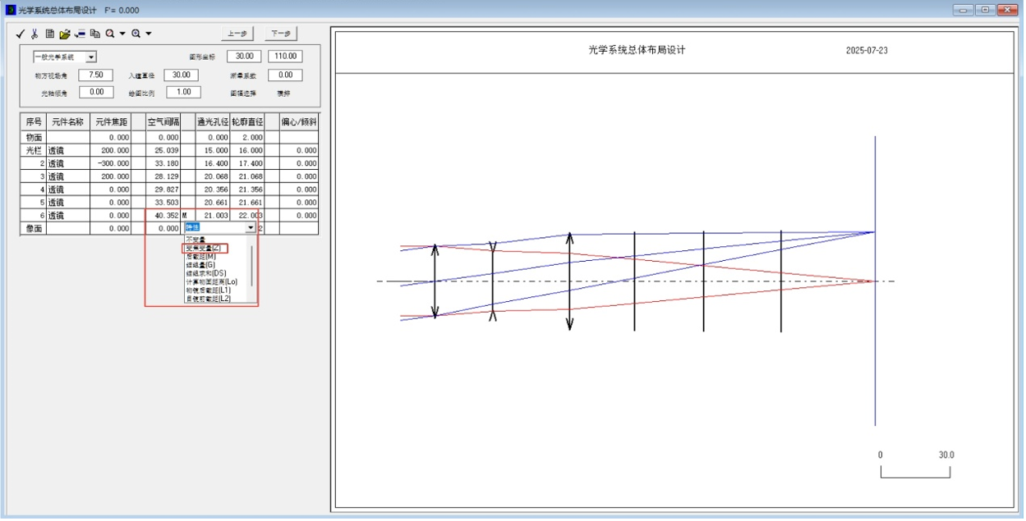1026x521 pixels.
Task: Click the 入瞳直径 input field
Action: click(181, 75)
